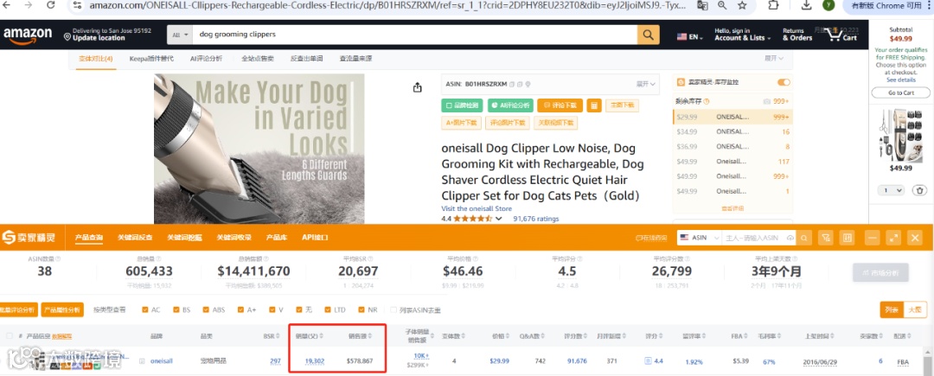Open the Chrome downloads icon
The image size is (934, 376).
point(807,5)
